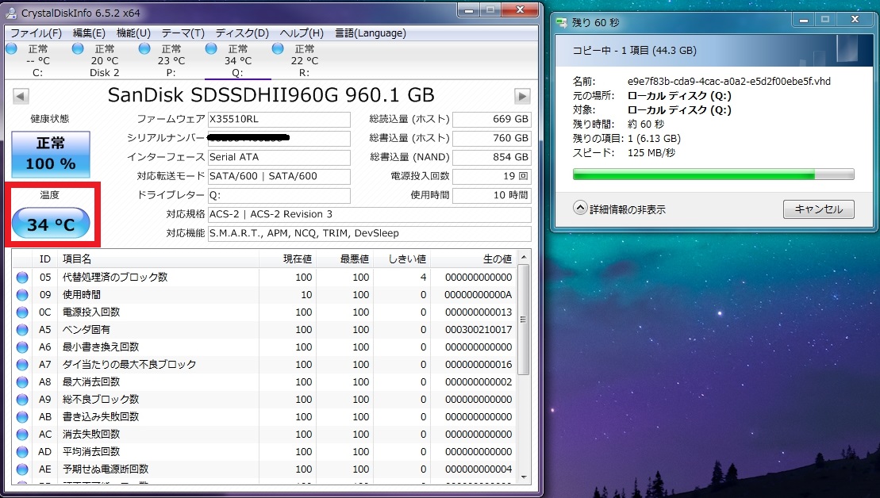The image size is (880, 498).
Task: Click power-on count 19 回 value
Action: pos(492,176)
